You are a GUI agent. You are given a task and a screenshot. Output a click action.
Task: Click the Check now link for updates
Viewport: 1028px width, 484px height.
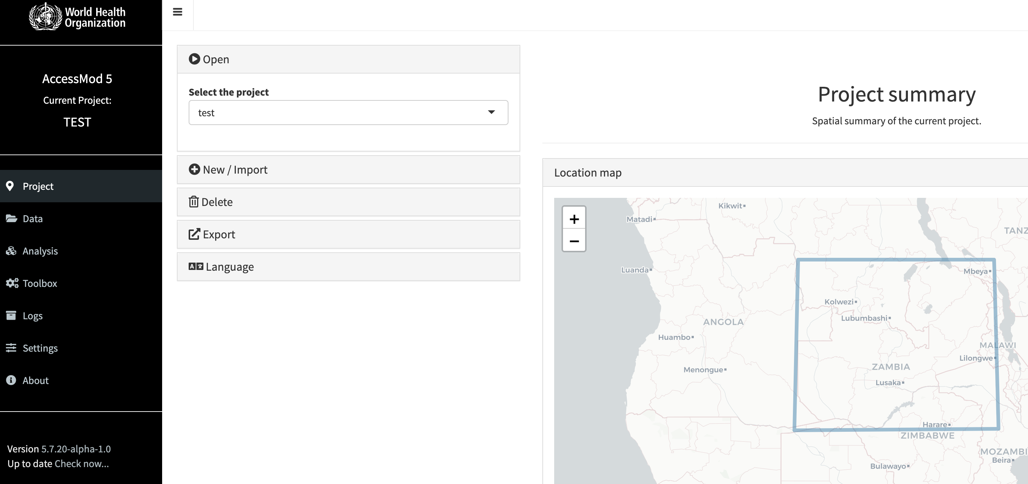[81, 463]
